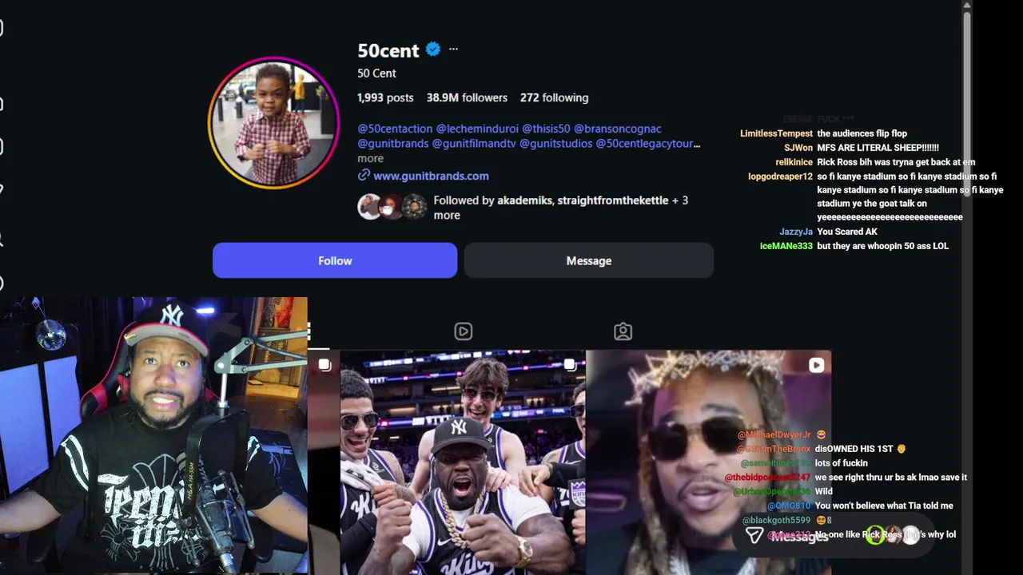Click the link icon beside www.gunitbrands.com
Image resolution: width=1023 pixels, height=575 pixels.
pos(364,175)
